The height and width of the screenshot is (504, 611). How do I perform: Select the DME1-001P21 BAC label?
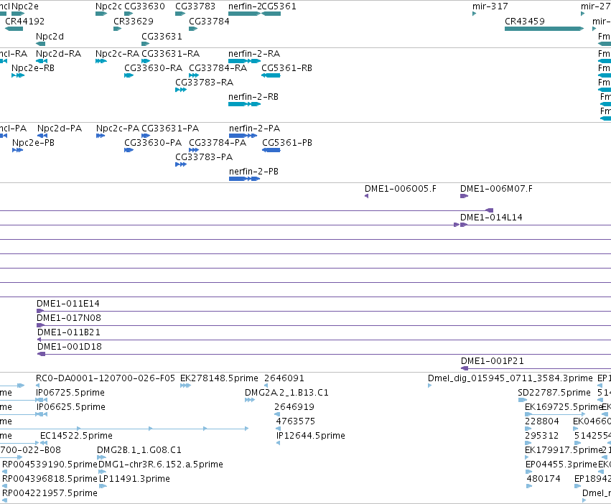[x=492, y=361]
